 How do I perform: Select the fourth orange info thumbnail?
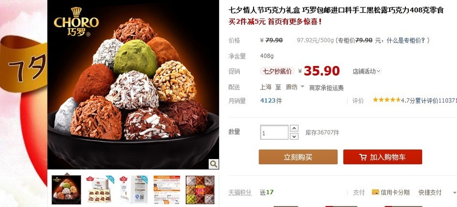coord(167,189)
